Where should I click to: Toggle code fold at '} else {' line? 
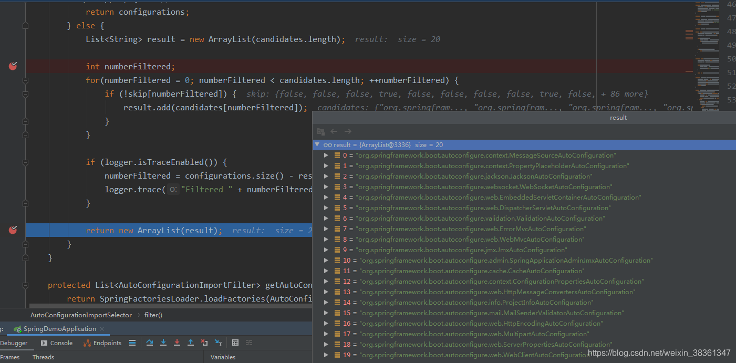point(25,26)
